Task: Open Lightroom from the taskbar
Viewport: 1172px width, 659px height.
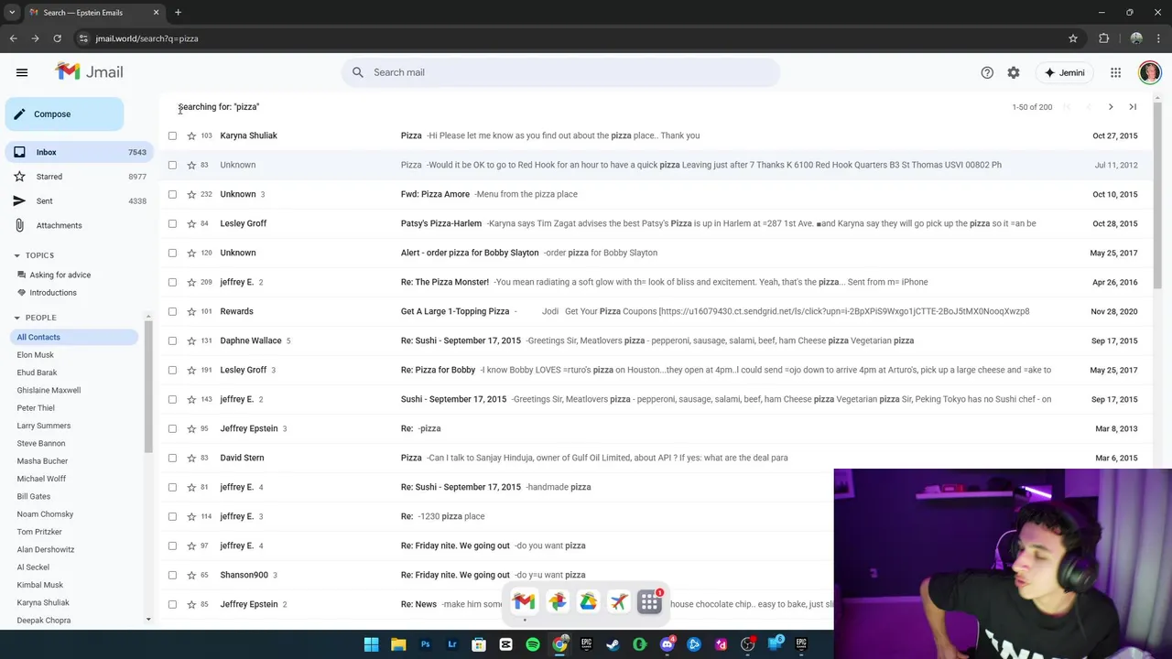Action: (x=452, y=644)
